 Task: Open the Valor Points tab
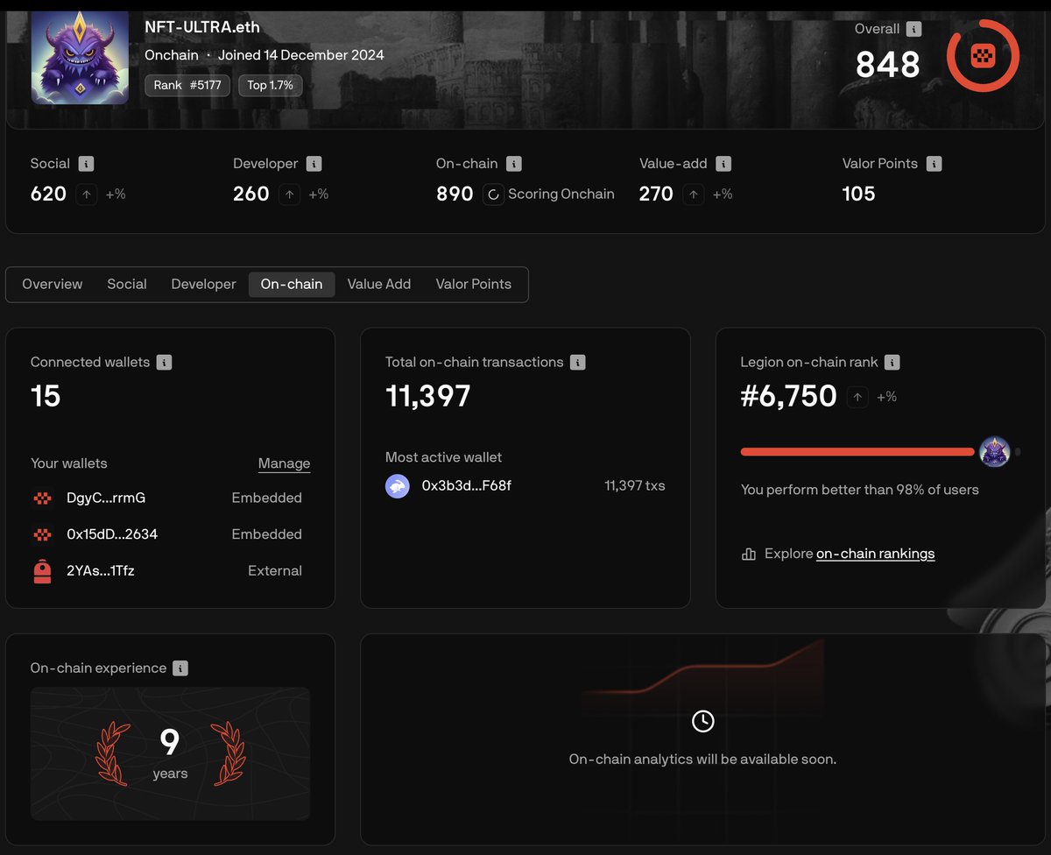[474, 284]
